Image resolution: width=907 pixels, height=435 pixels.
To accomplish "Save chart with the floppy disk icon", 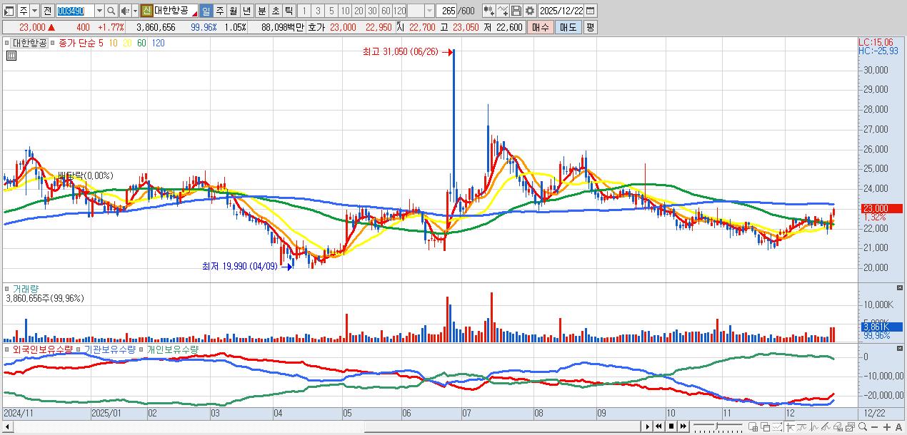I will click(x=516, y=11).
